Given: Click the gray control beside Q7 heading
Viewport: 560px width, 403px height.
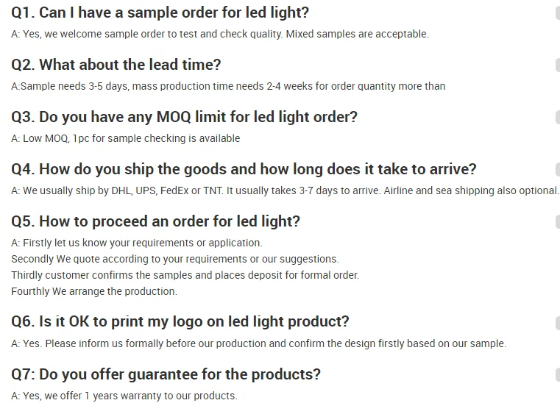Looking at the screenshot, I should pyautogui.click(x=557, y=375).
